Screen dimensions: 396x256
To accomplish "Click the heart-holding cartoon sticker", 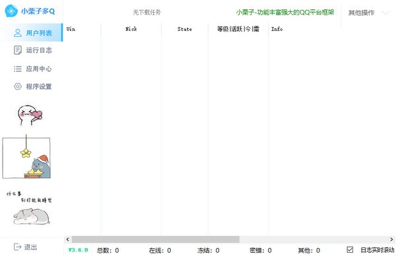I will [30, 115].
